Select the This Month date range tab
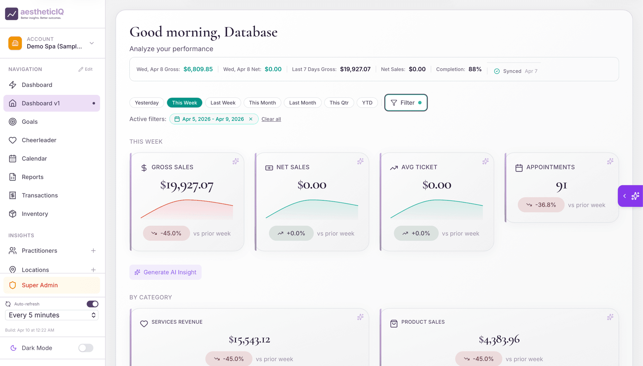Viewport: 643px width, 366px height. [262, 103]
